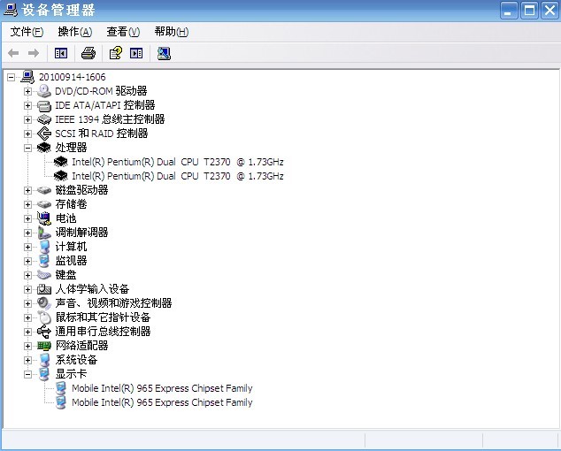Expand the 计算机 node
561x451 pixels.
[27, 247]
